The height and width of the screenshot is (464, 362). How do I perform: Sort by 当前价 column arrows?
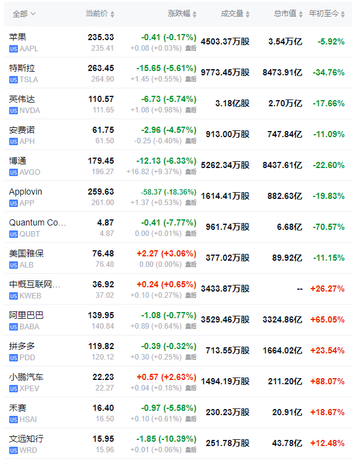click(112, 14)
